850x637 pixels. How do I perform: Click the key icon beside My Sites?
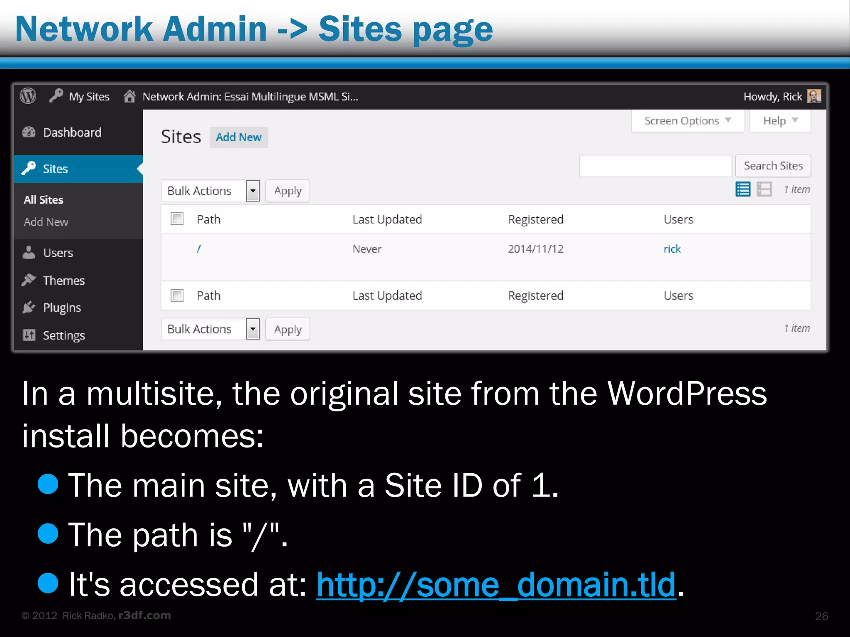coord(56,96)
